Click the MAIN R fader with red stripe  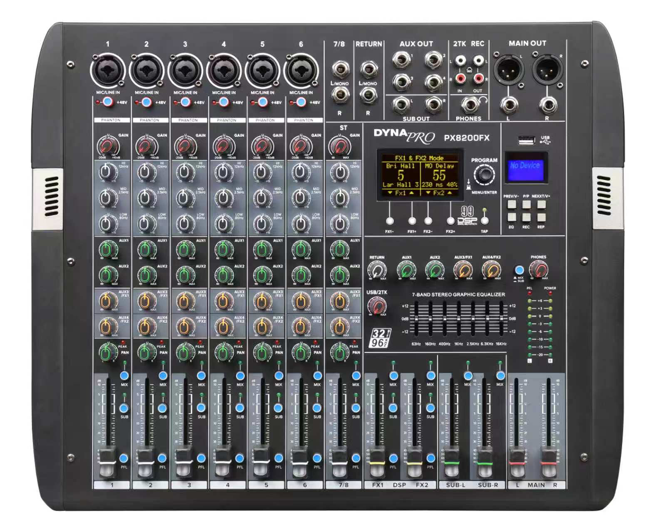pos(548,463)
